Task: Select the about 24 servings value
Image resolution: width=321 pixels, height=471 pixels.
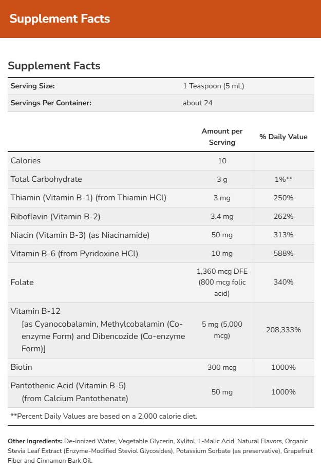Action: click(x=198, y=103)
